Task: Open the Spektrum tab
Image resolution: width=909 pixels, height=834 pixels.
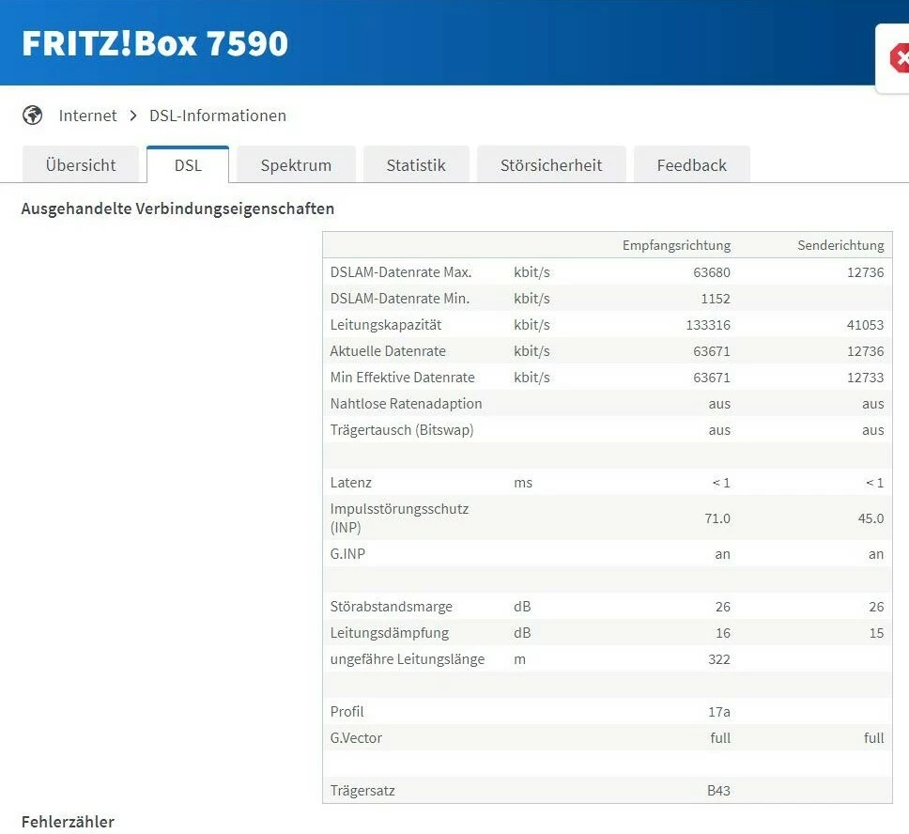Action: (x=296, y=165)
